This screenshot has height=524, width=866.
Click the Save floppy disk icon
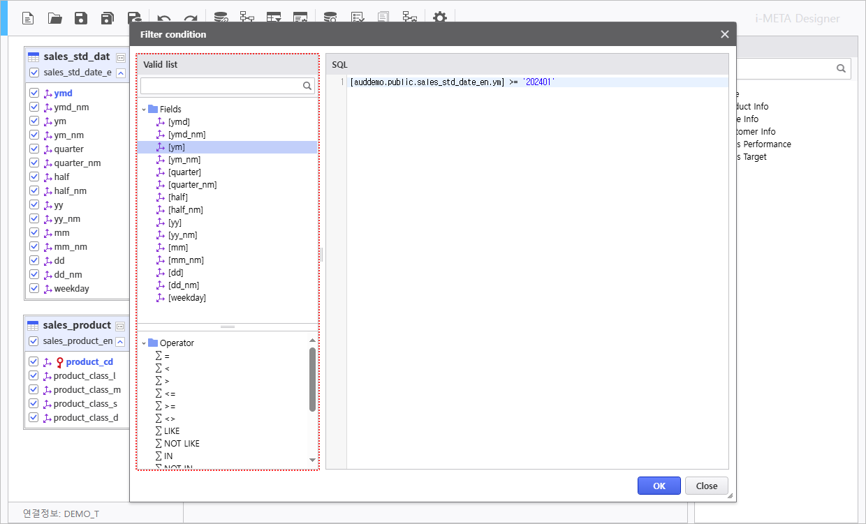(x=81, y=18)
